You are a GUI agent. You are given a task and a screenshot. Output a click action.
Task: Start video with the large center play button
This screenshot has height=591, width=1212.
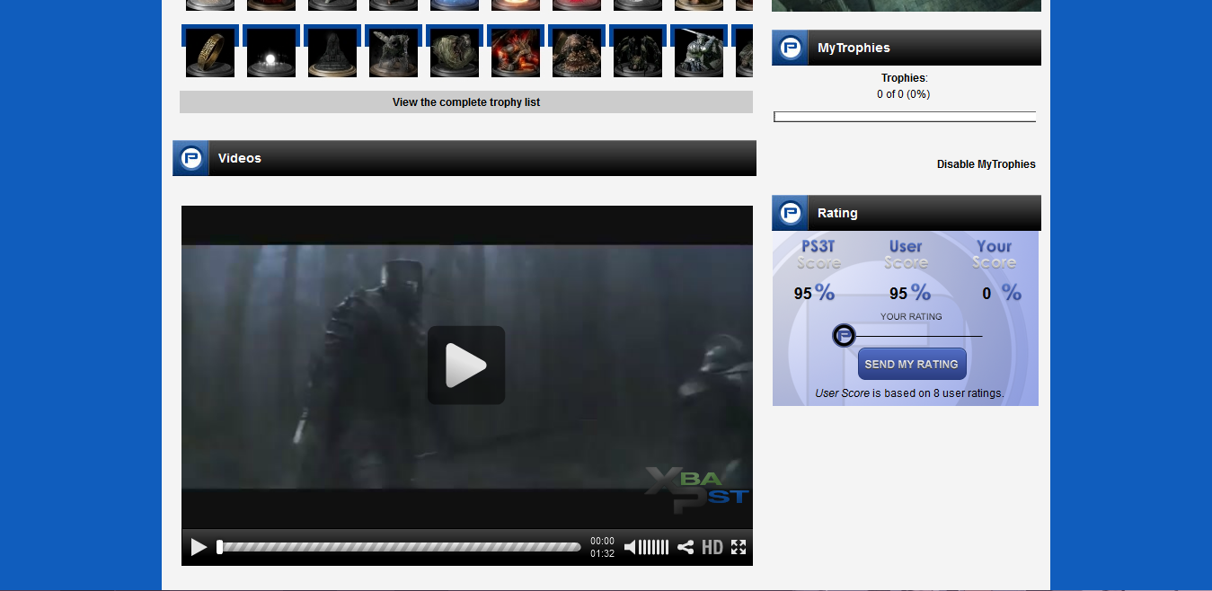(x=466, y=365)
